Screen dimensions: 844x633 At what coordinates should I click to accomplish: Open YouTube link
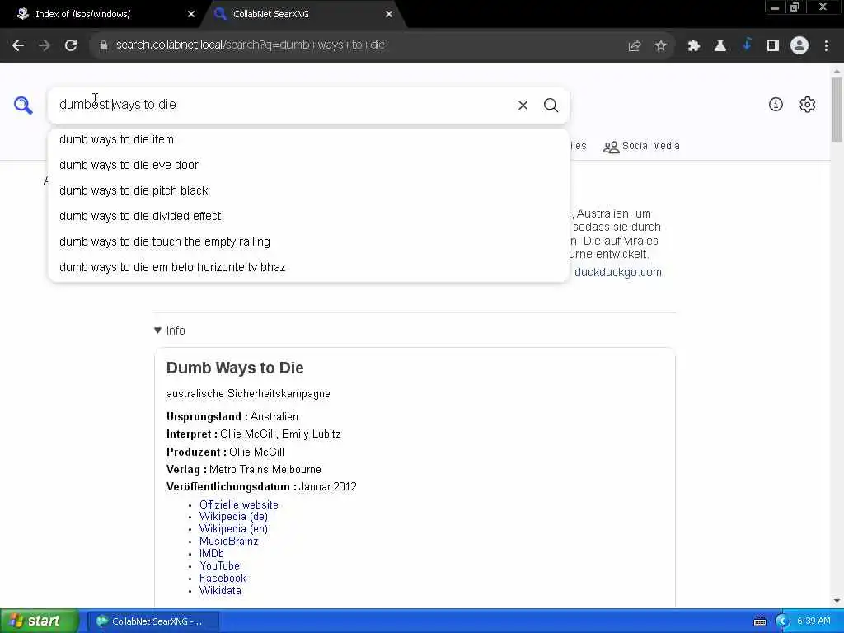click(219, 566)
